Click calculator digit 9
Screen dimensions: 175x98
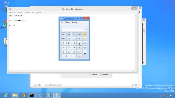coord(74,43)
